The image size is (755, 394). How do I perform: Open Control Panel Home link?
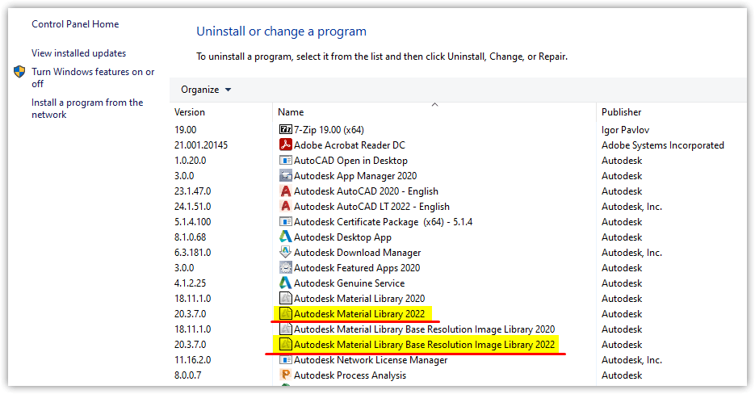click(x=75, y=24)
